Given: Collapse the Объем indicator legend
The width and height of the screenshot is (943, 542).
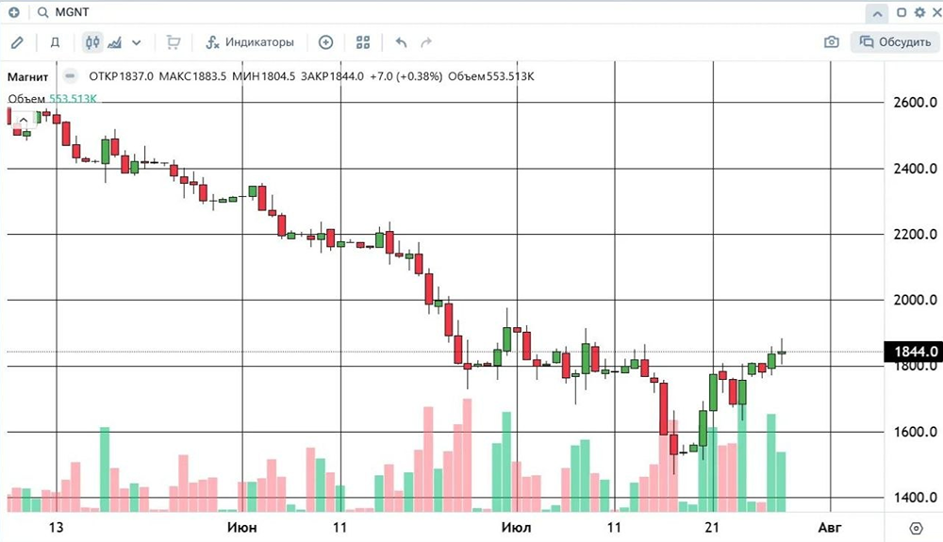Looking at the screenshot, I should [24, 120].
